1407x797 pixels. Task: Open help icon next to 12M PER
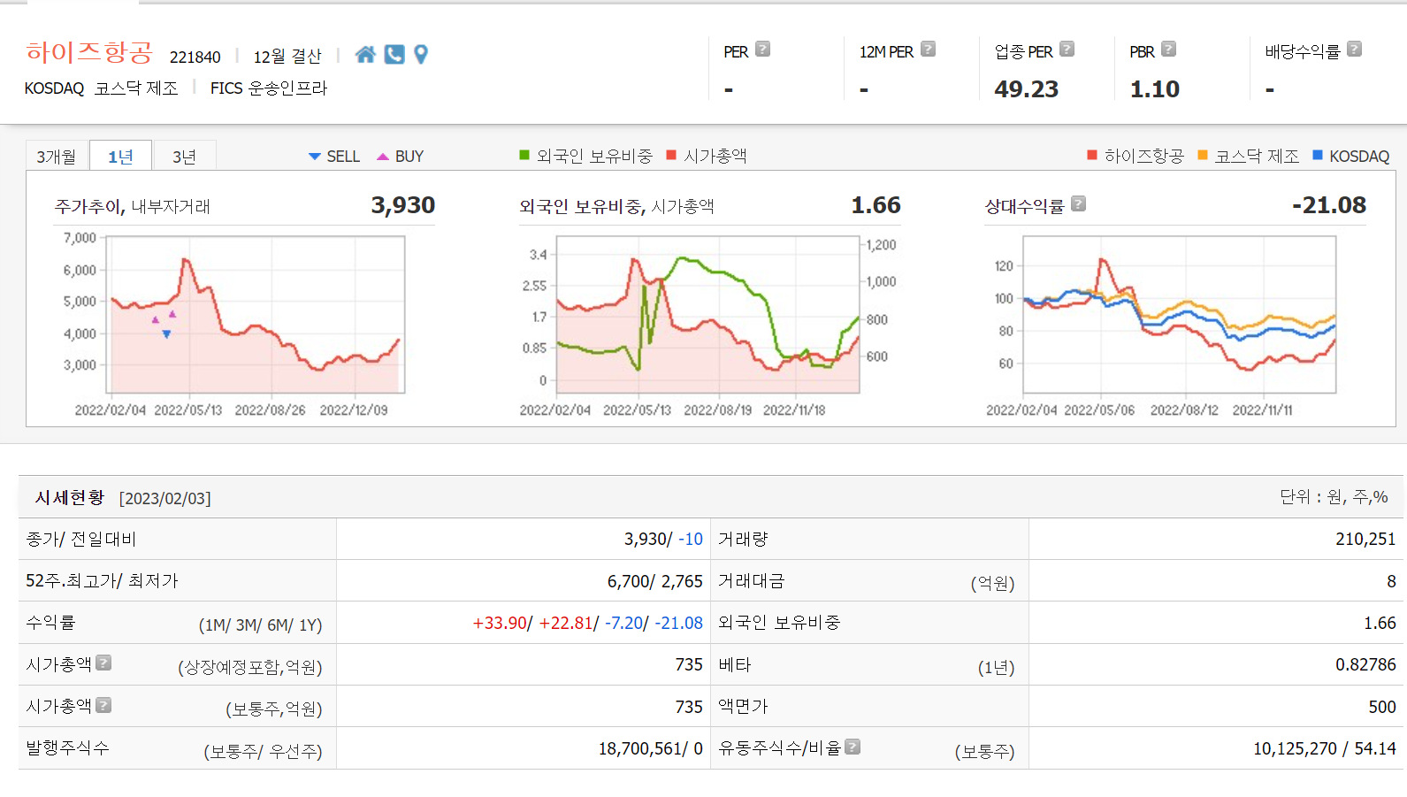point(928,50)
